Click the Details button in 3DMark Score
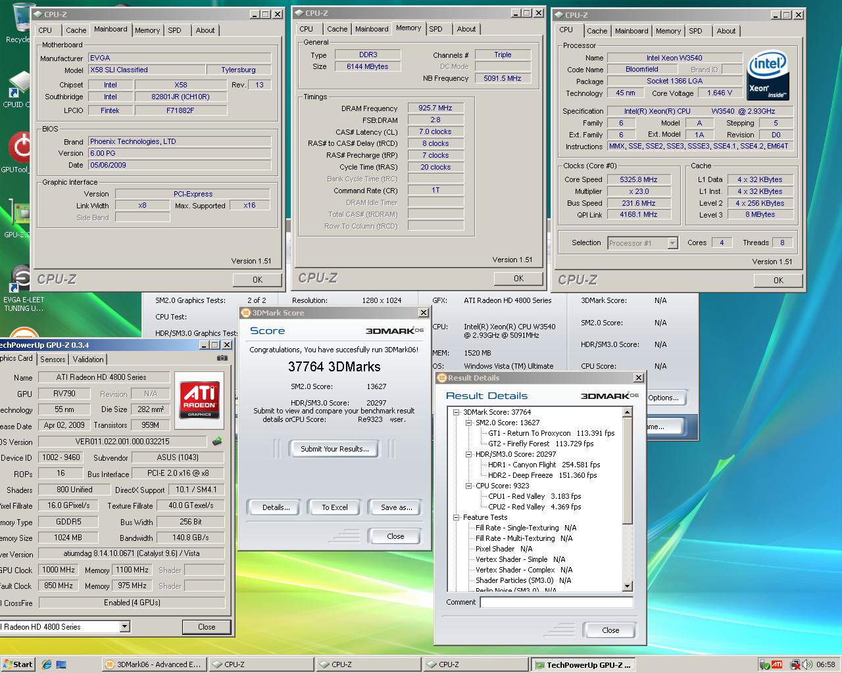842x673 pixels. click(x=276, y=507)
